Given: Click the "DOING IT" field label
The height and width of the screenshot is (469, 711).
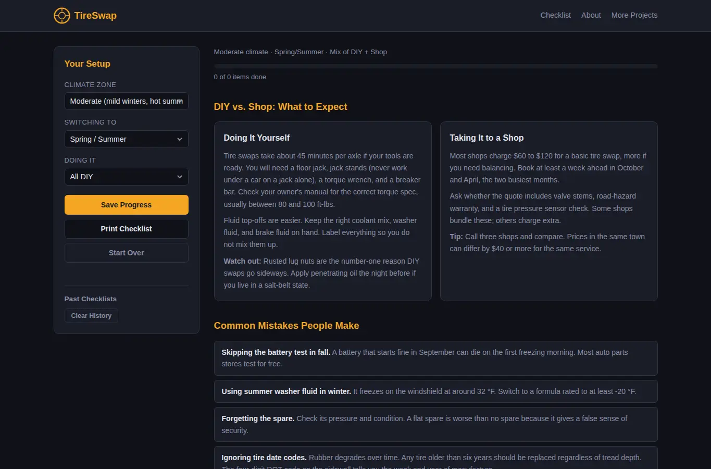Looking at the screenshot, I should coord(80,161).
